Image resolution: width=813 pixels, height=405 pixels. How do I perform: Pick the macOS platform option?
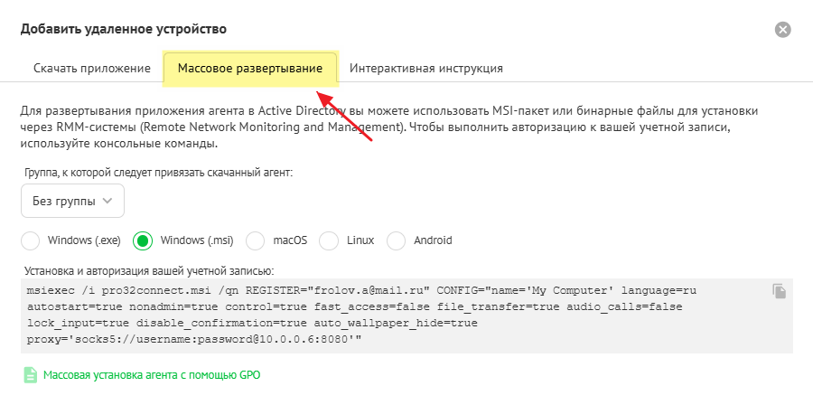pos(256,240)
